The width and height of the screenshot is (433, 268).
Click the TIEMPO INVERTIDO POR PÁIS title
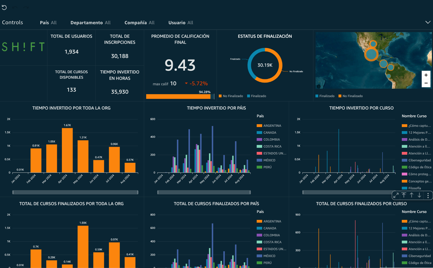tap(217, 108)
